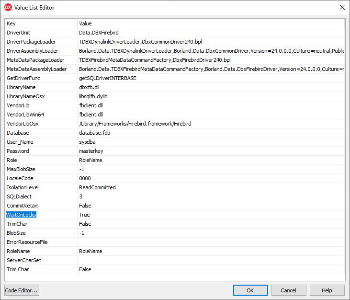Click the empty ErrorResourceFile value field
Screen dimensions: 350x300
(211, 242)
